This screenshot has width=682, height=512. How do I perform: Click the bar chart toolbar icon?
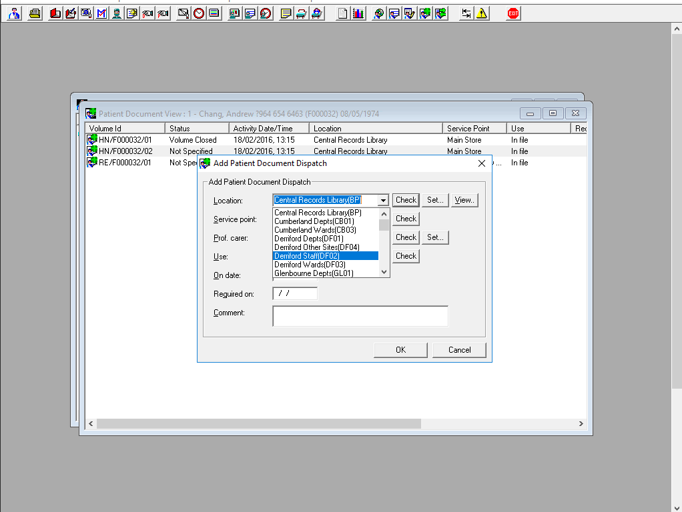click(358, 13)
